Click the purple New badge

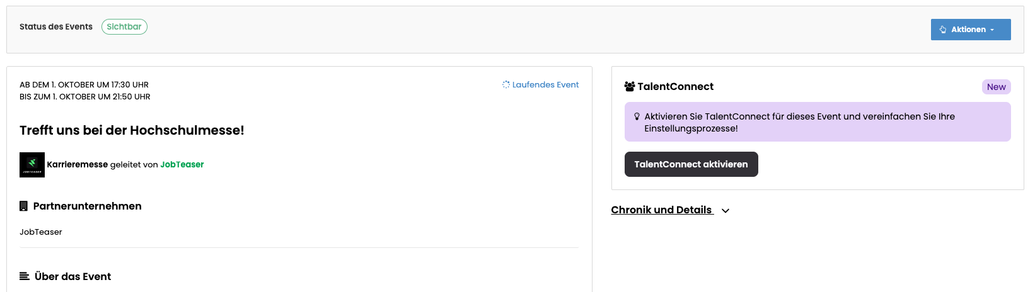(x=996, y=87)
